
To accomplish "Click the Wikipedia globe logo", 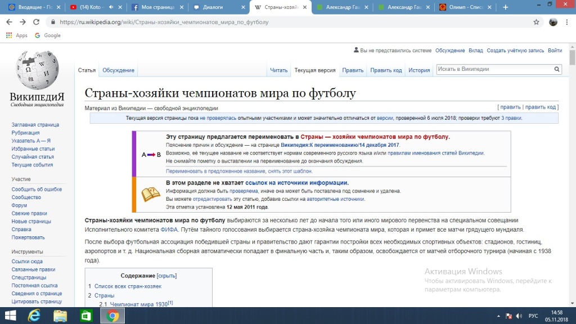I will [37, 70].
